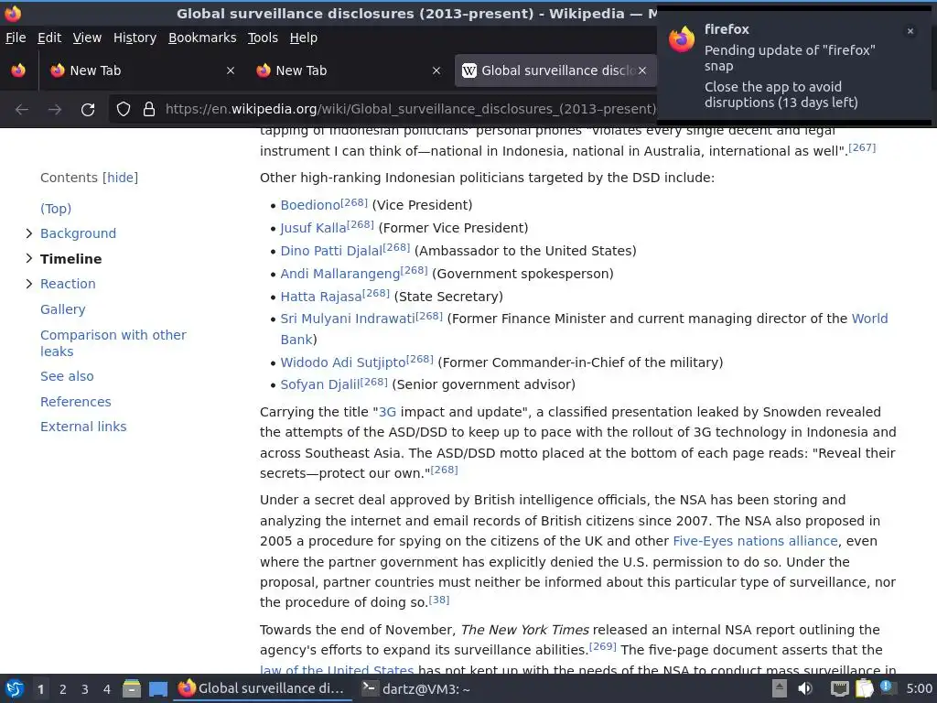Close the second New Tab
This screenshot has height=703, width=937.
point(436,70)
